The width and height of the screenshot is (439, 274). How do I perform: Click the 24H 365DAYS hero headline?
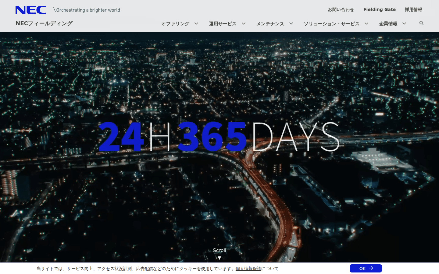tap(219, 137)
